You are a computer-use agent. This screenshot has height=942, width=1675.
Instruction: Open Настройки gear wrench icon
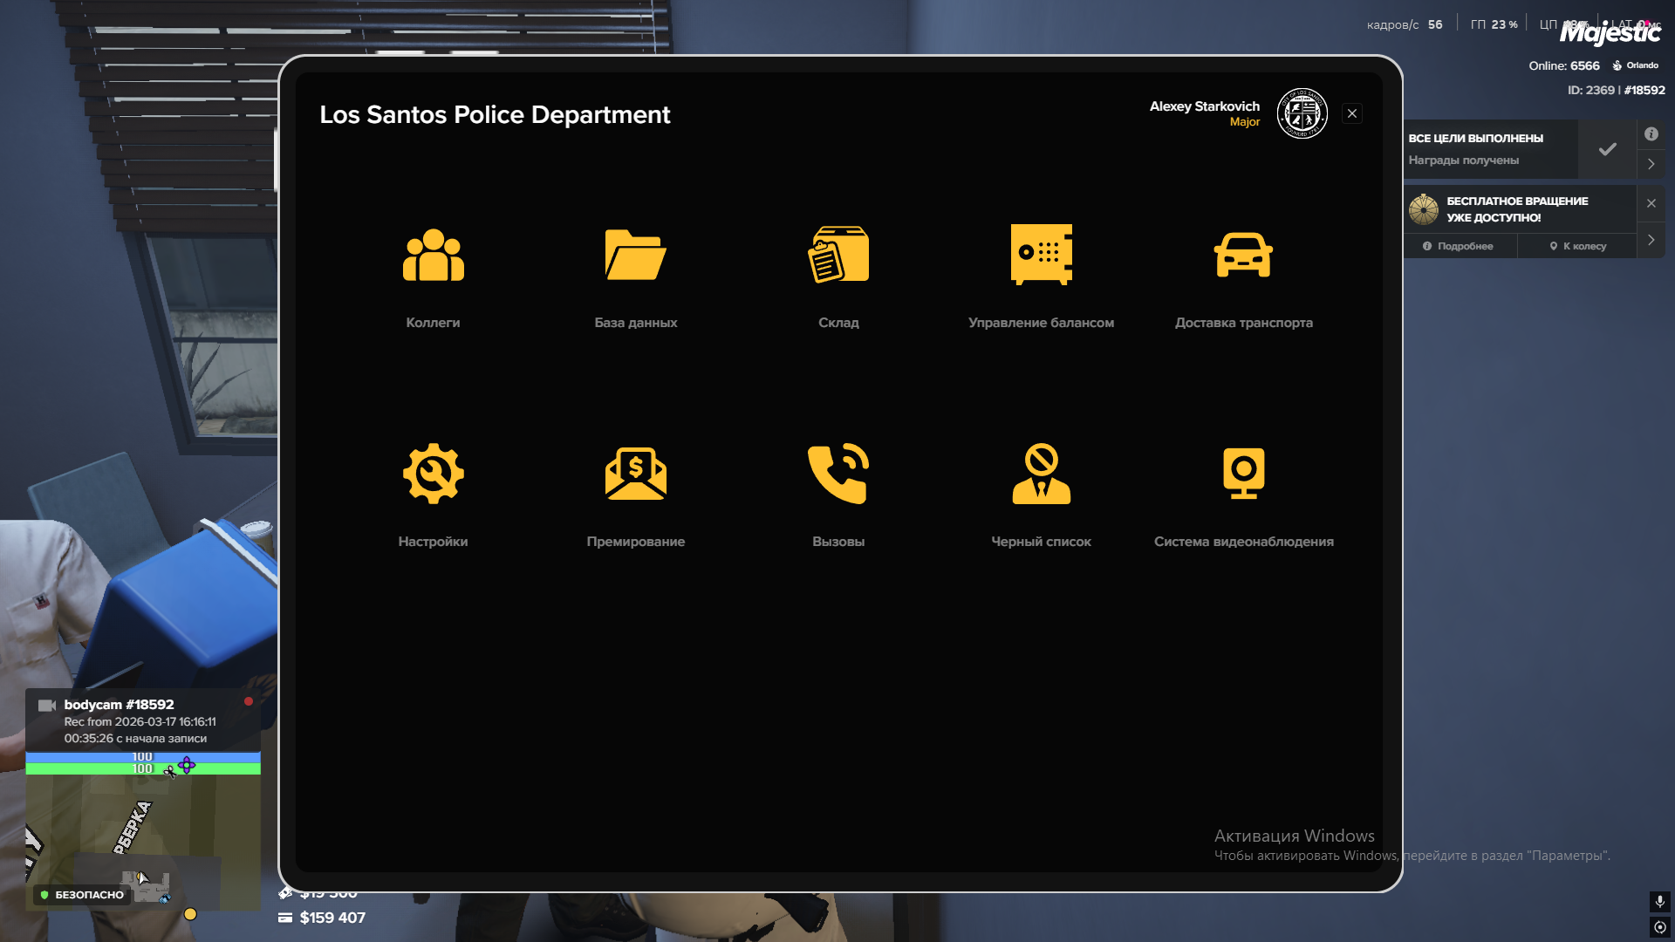pos(433,474)
